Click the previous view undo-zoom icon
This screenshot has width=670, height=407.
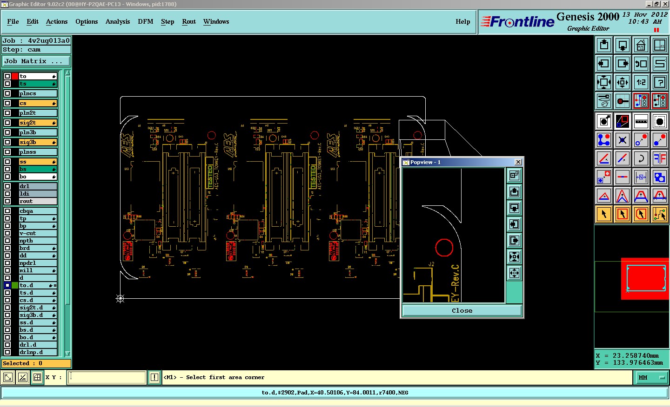coord(641,64)
